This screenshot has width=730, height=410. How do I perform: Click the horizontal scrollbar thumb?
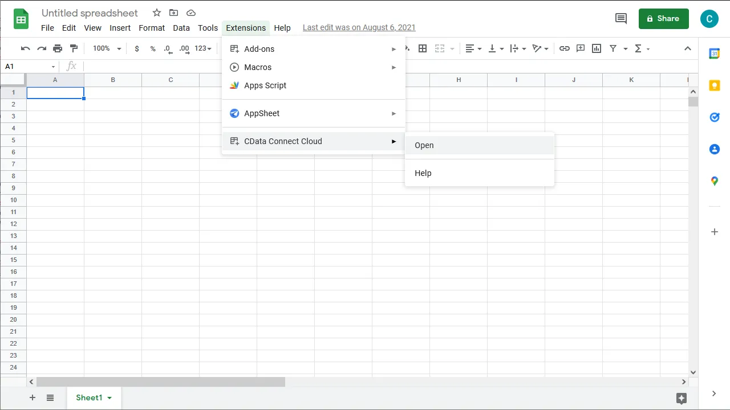tap(161, 382)
